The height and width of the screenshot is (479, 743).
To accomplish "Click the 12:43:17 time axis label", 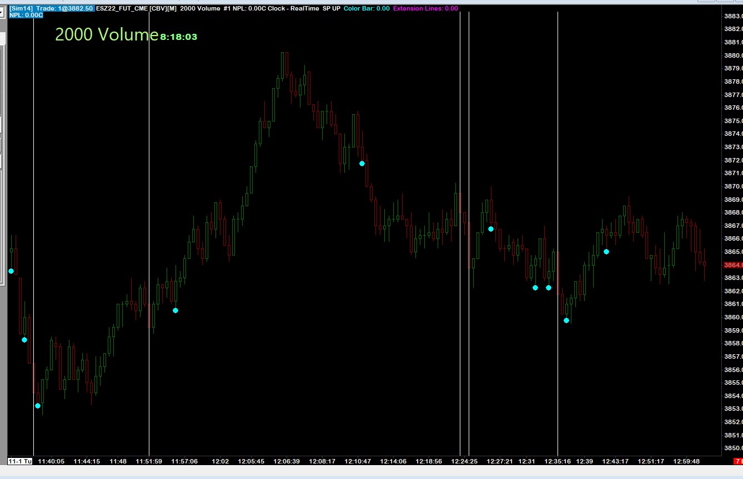I will coord(615,461).
